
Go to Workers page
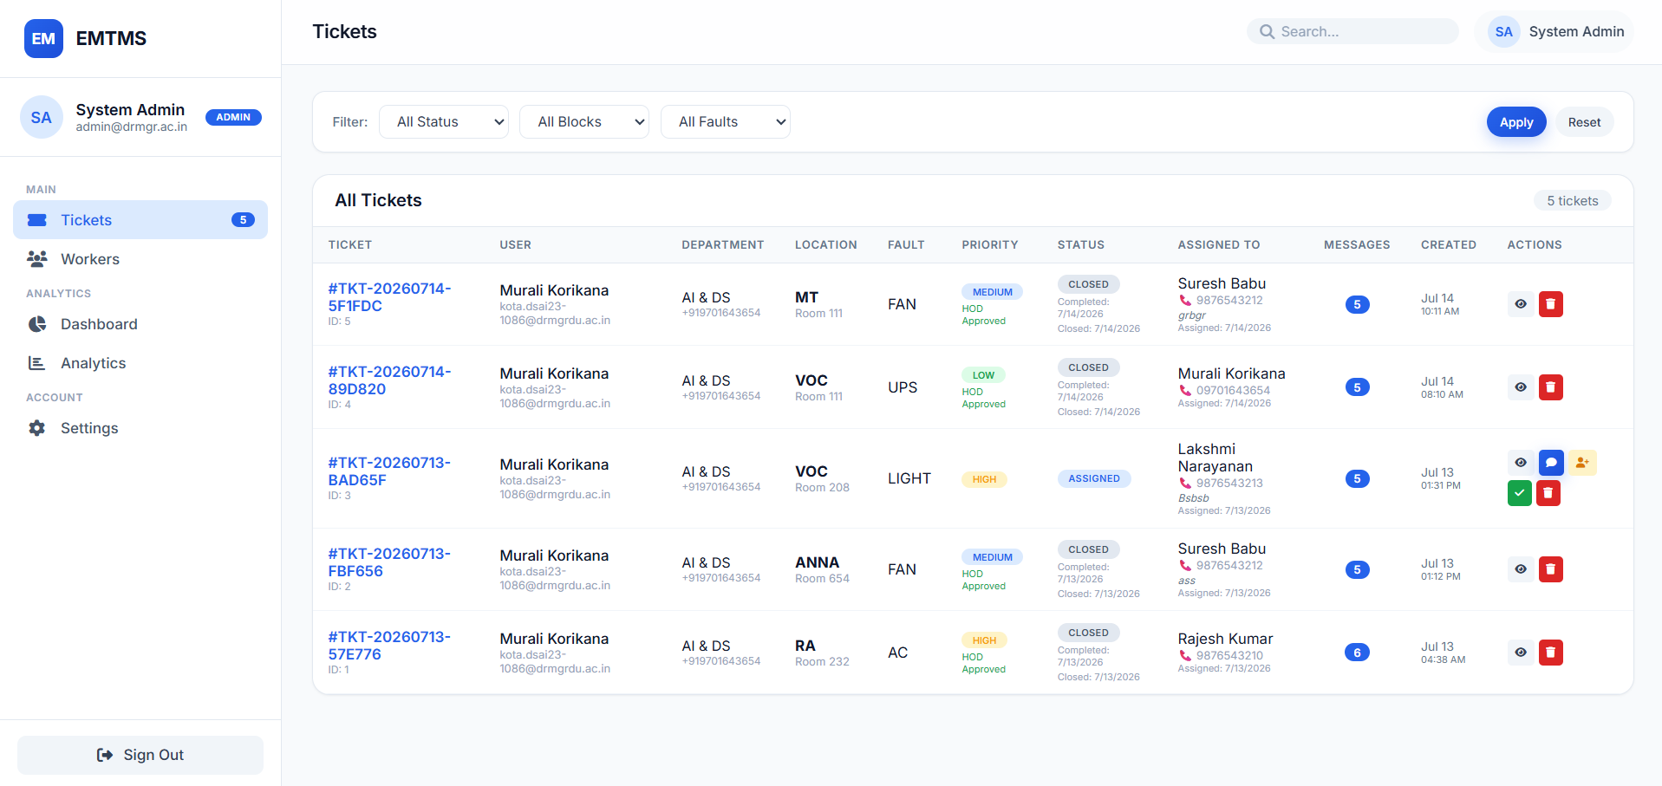click(x=140, y=259)
